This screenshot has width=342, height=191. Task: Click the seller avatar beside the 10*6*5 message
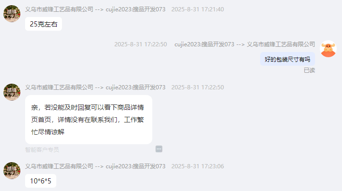12,171
